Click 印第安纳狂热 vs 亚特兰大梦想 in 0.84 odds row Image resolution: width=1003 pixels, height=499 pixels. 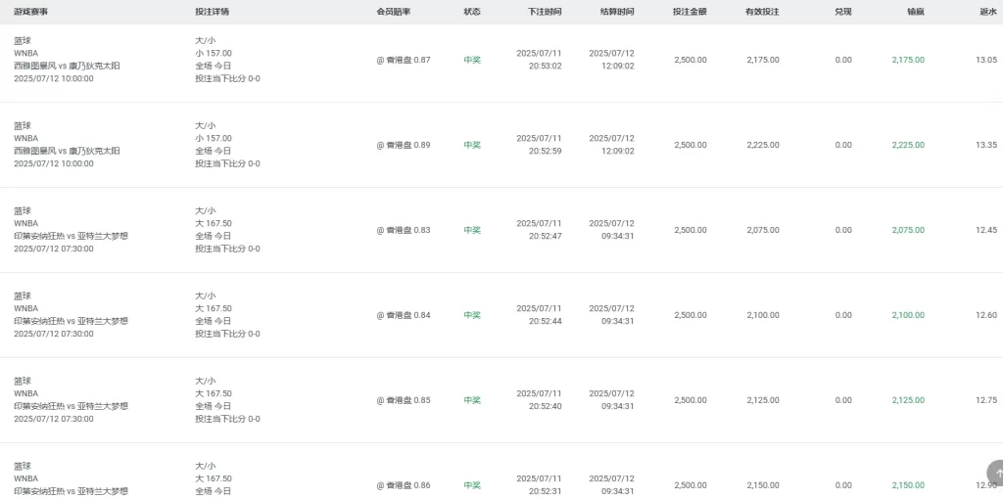tap(71, 321)
